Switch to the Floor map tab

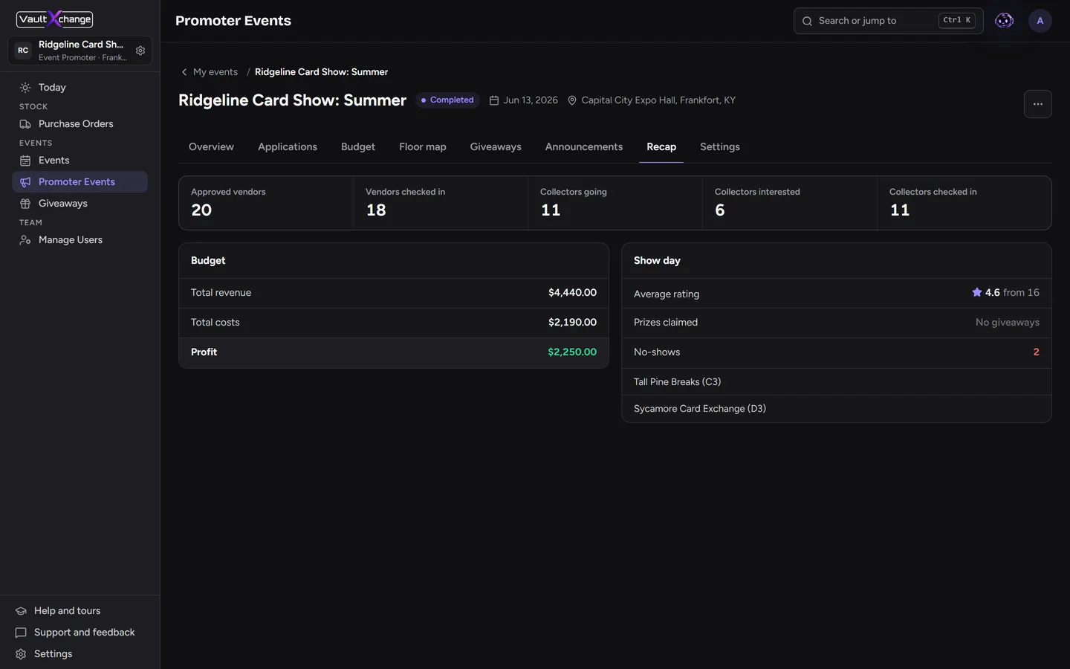[423, 147]
